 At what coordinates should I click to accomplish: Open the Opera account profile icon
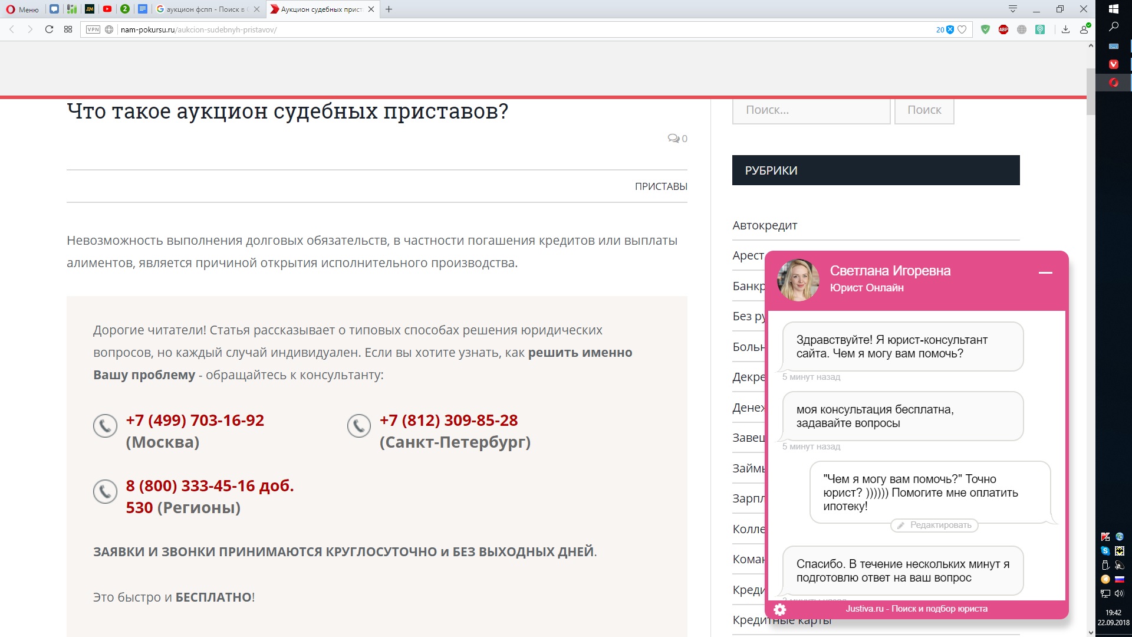pyautogui.click(x=1084, y=29)
